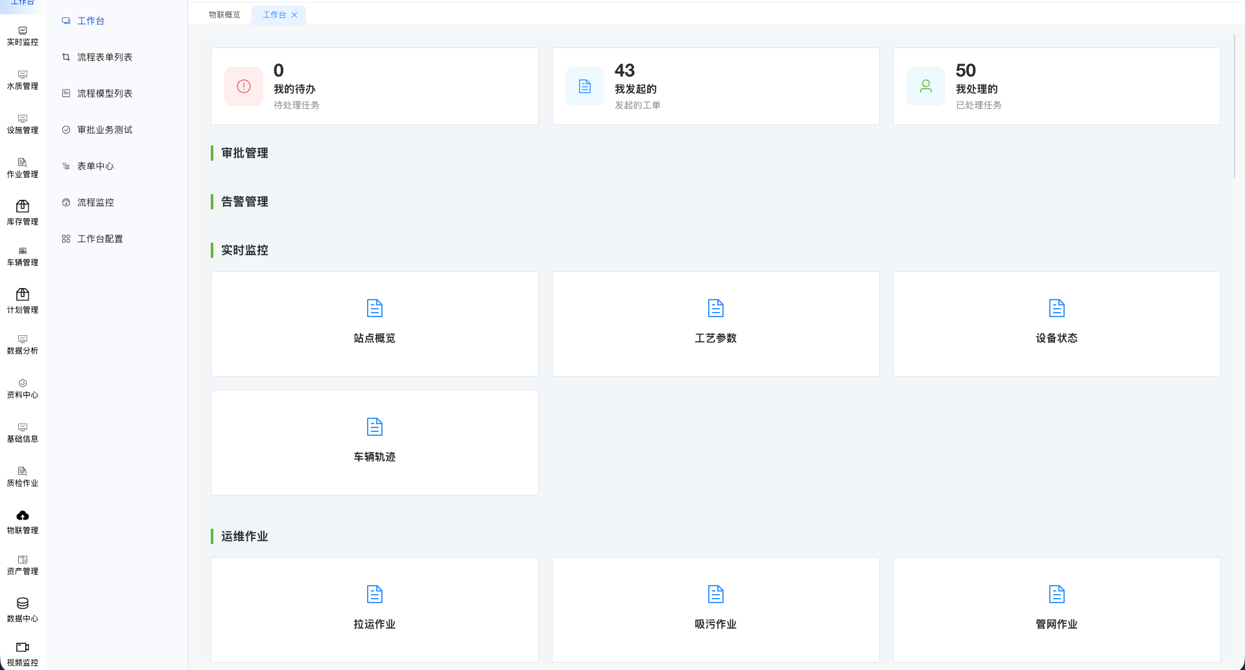The image size is (1245, 670).
Task: Open 物联管理 cloud icon in sidebar
Action: [23, 516]
